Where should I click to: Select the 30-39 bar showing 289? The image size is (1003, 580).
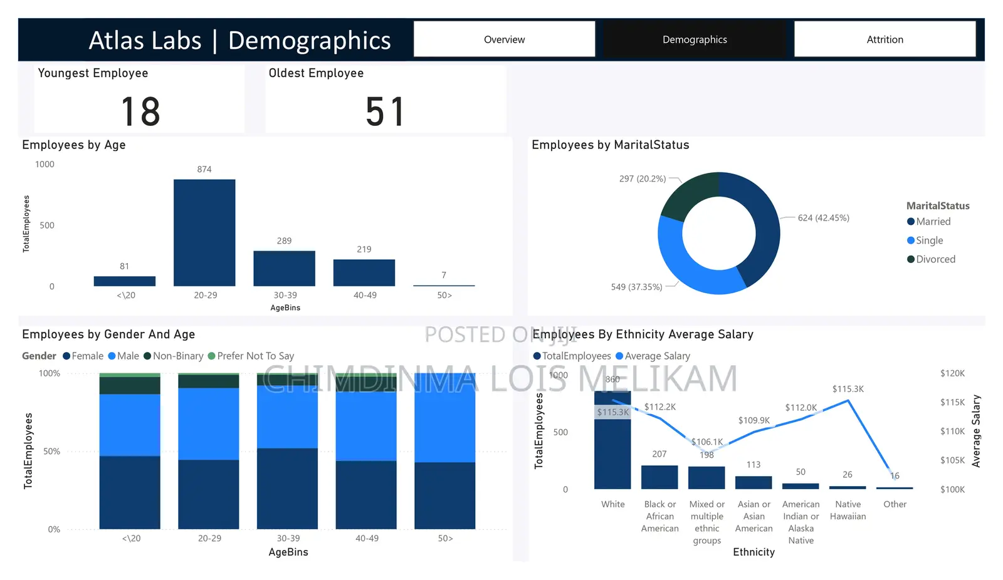click(x=284, y=269)
